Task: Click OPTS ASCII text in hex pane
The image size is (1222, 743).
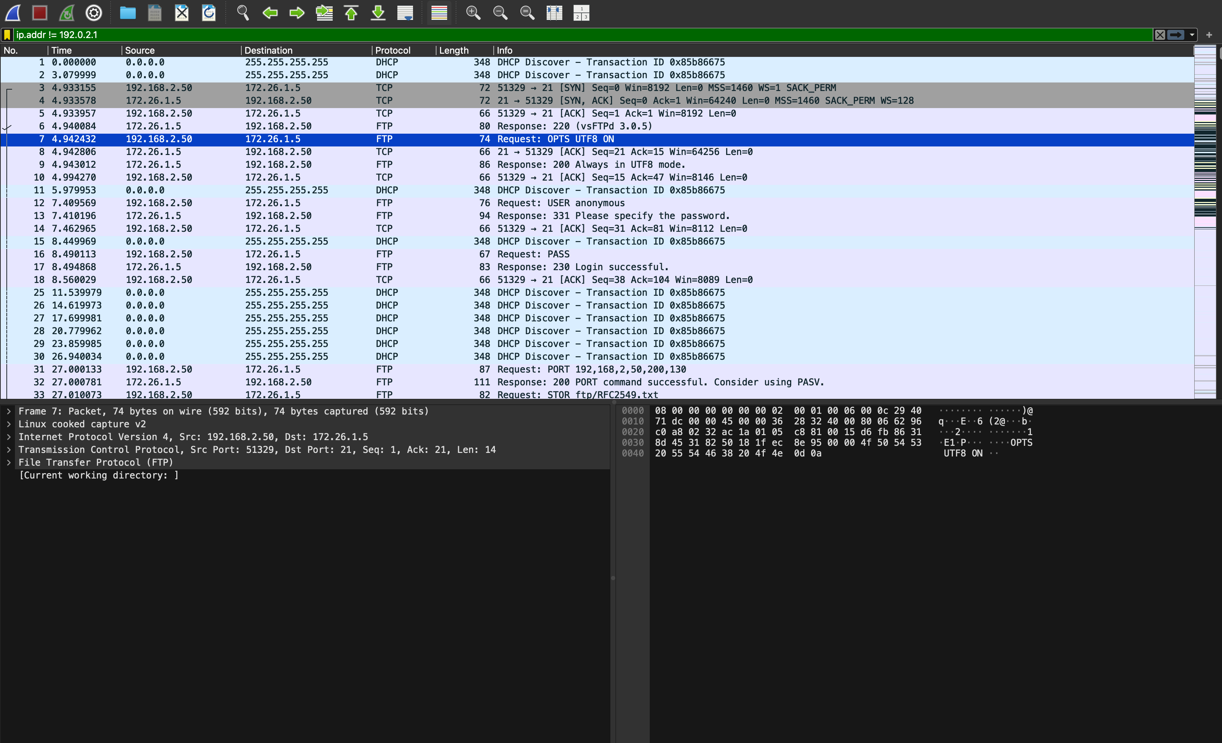Action: point(1021,443)
